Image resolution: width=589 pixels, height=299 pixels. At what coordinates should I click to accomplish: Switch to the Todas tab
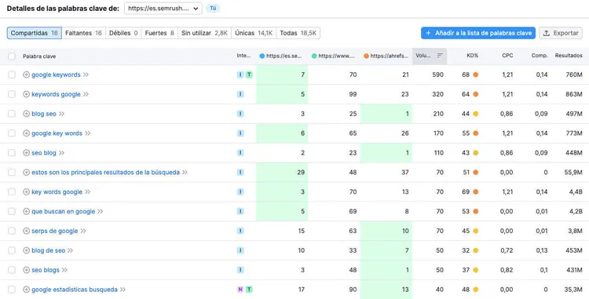(298, 33)
